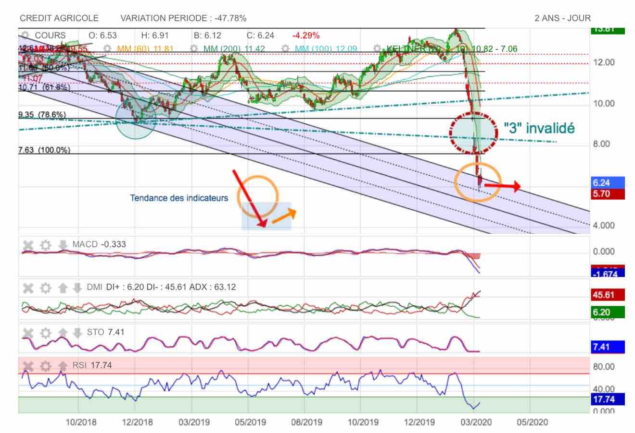Click the -1.674 MACD value tag
The height and width of the screenshot is (433, 635).
point(608,273)
